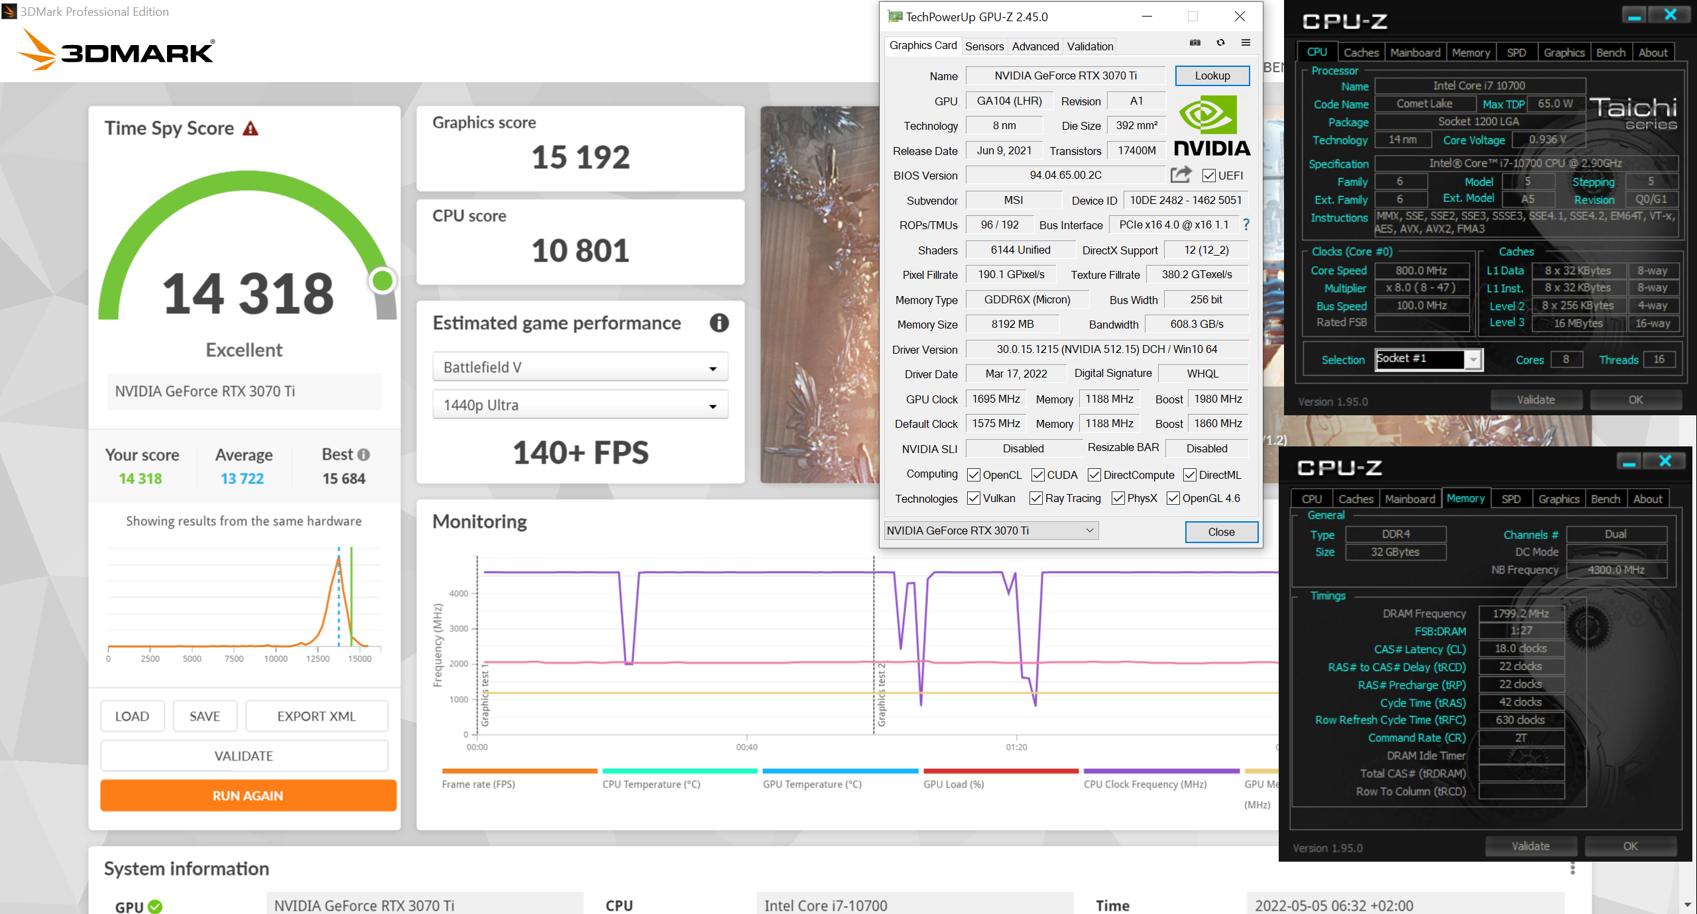1697x914 pixels.
Task: Click the Estimated game performance info icon
Action: click(719, 323)
